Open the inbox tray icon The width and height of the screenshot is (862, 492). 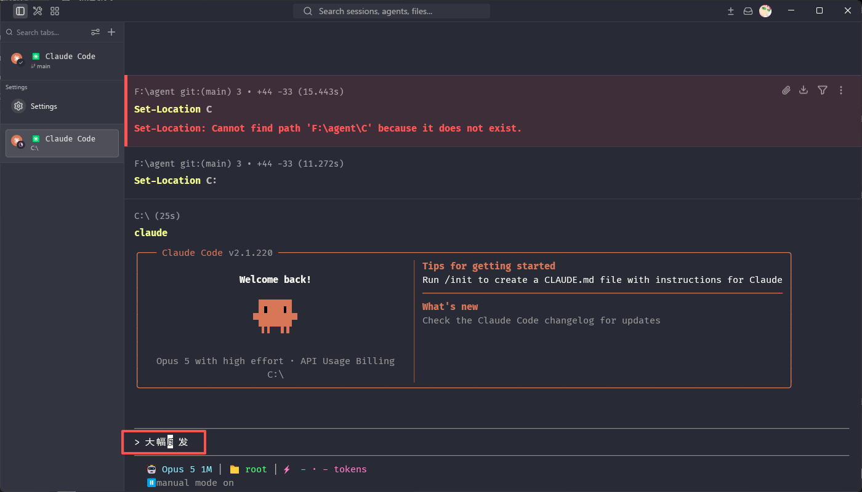pos(748,11)
